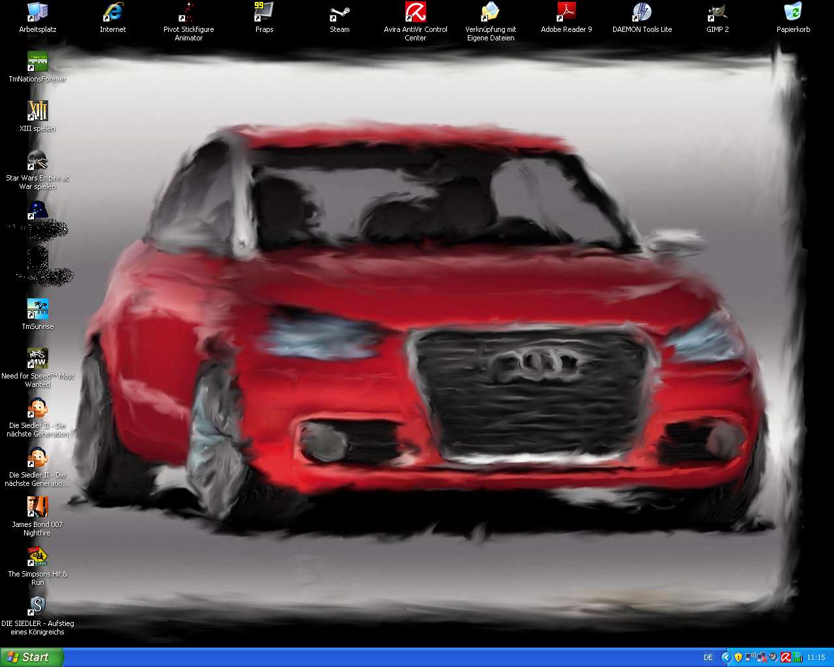834x667 pixels.
Task: Click the DAEMON Tools Lite icon
Action: pyautogui.click(x=642, y=12)
